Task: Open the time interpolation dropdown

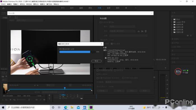Action: (x=118, y=82)
